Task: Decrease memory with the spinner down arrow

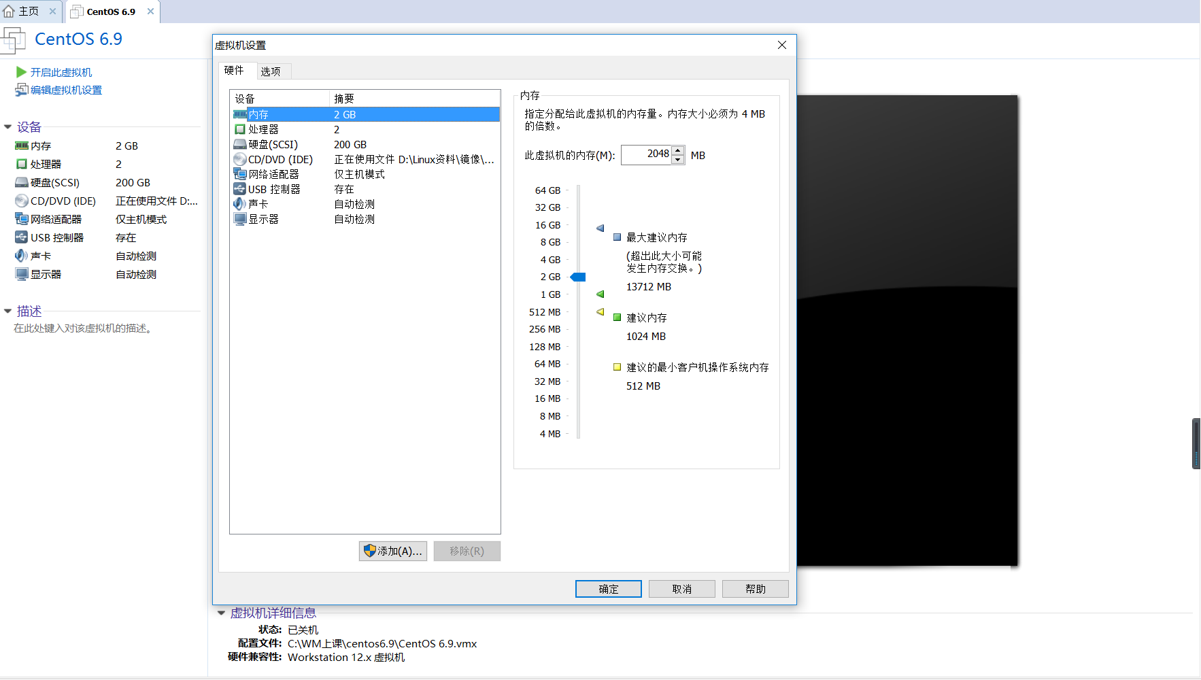Action: (x=678, y=160)
